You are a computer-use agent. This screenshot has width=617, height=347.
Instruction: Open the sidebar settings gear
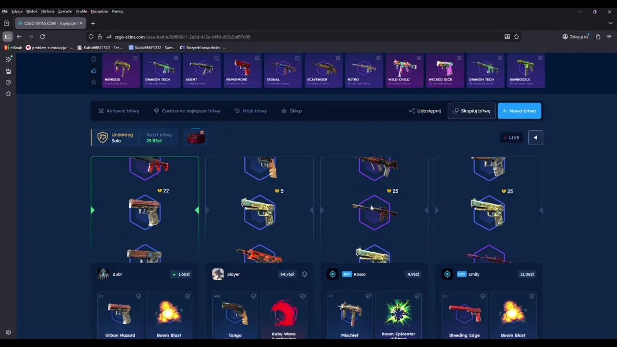tap(8, 333)
